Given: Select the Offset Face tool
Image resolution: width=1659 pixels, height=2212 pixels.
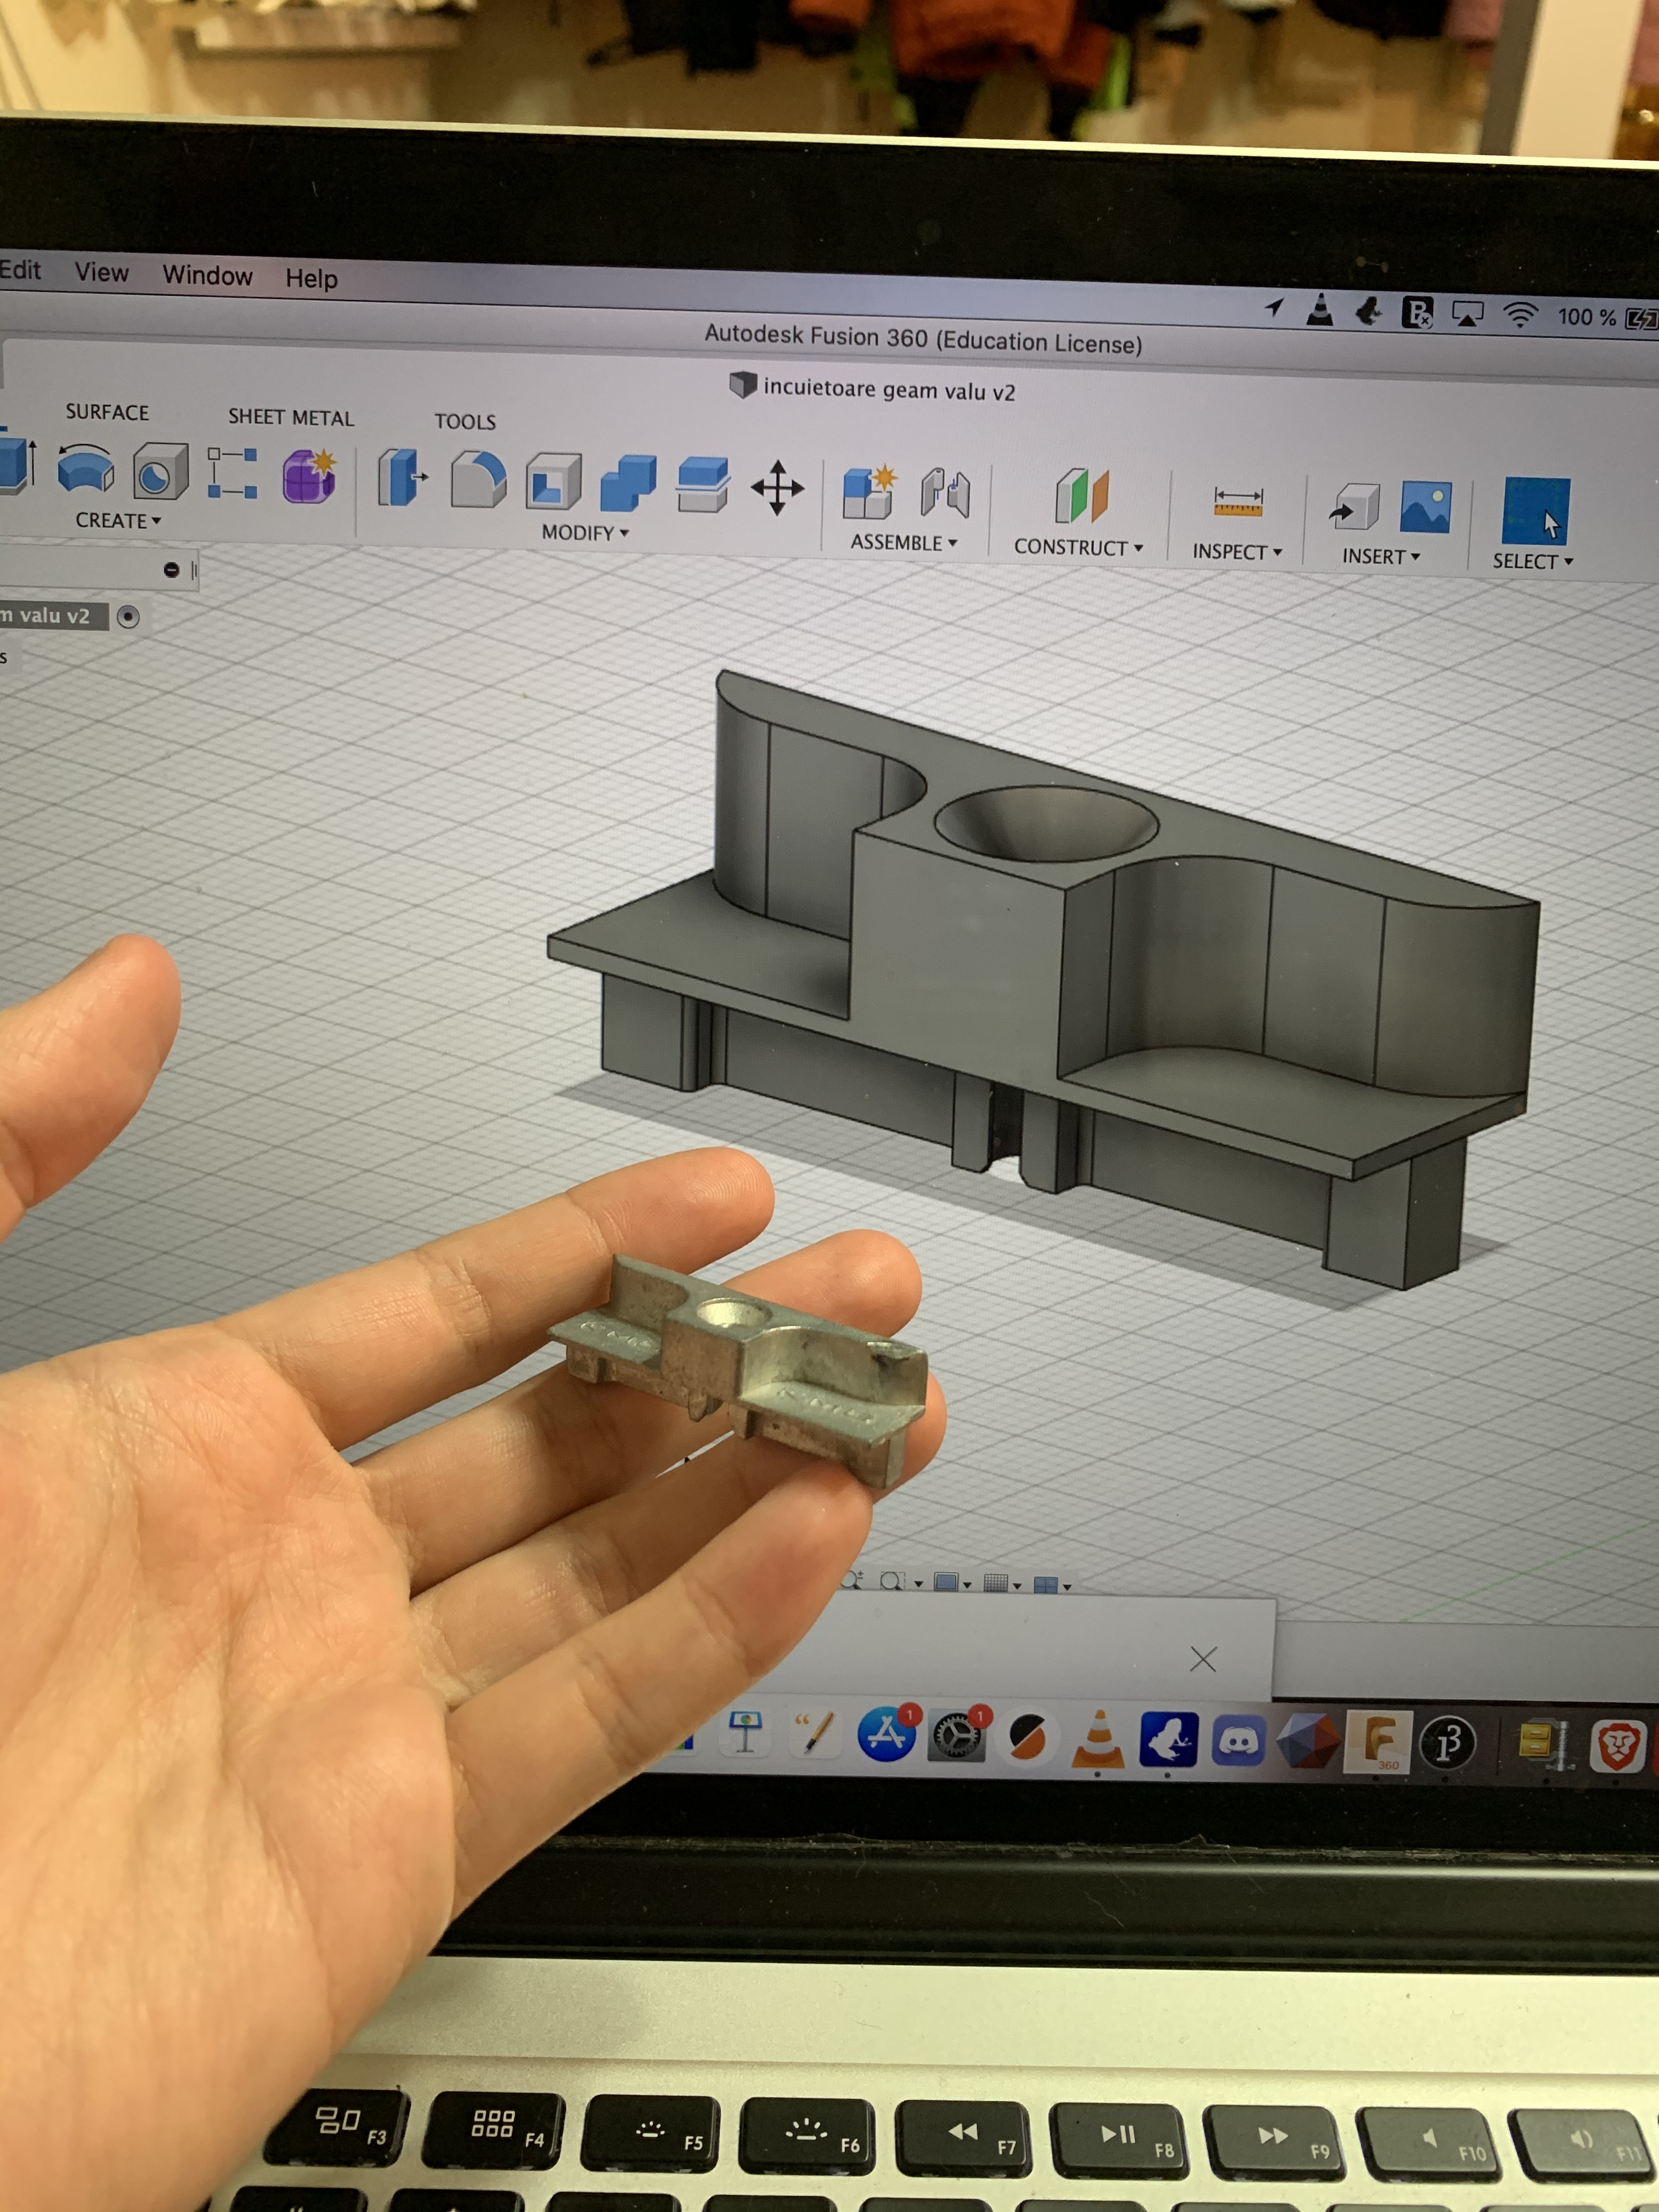Looking at the screenshot, I should tap(703, 485).
